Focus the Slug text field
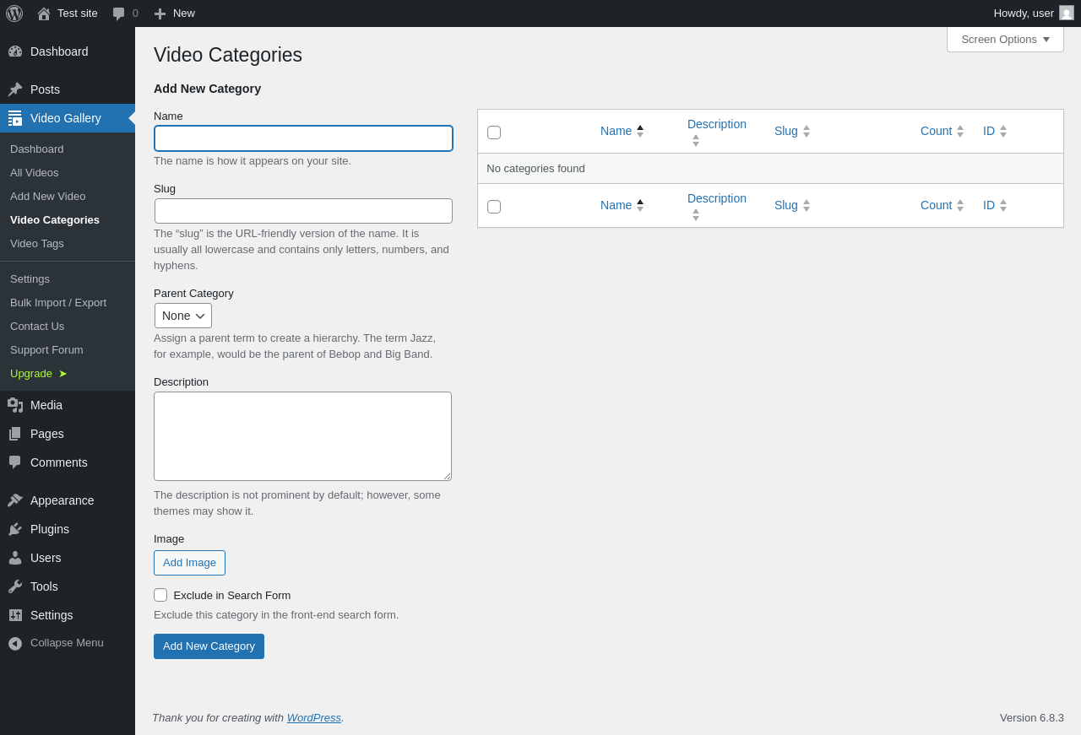Screen dimensions: 1081x735 [303, 211]
